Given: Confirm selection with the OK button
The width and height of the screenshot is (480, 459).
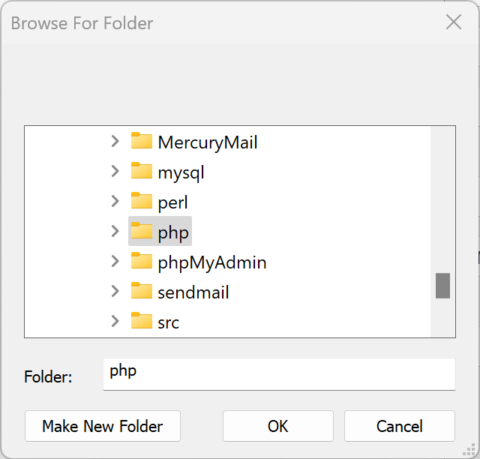Looking at the screenshot, I should [278, 426].
